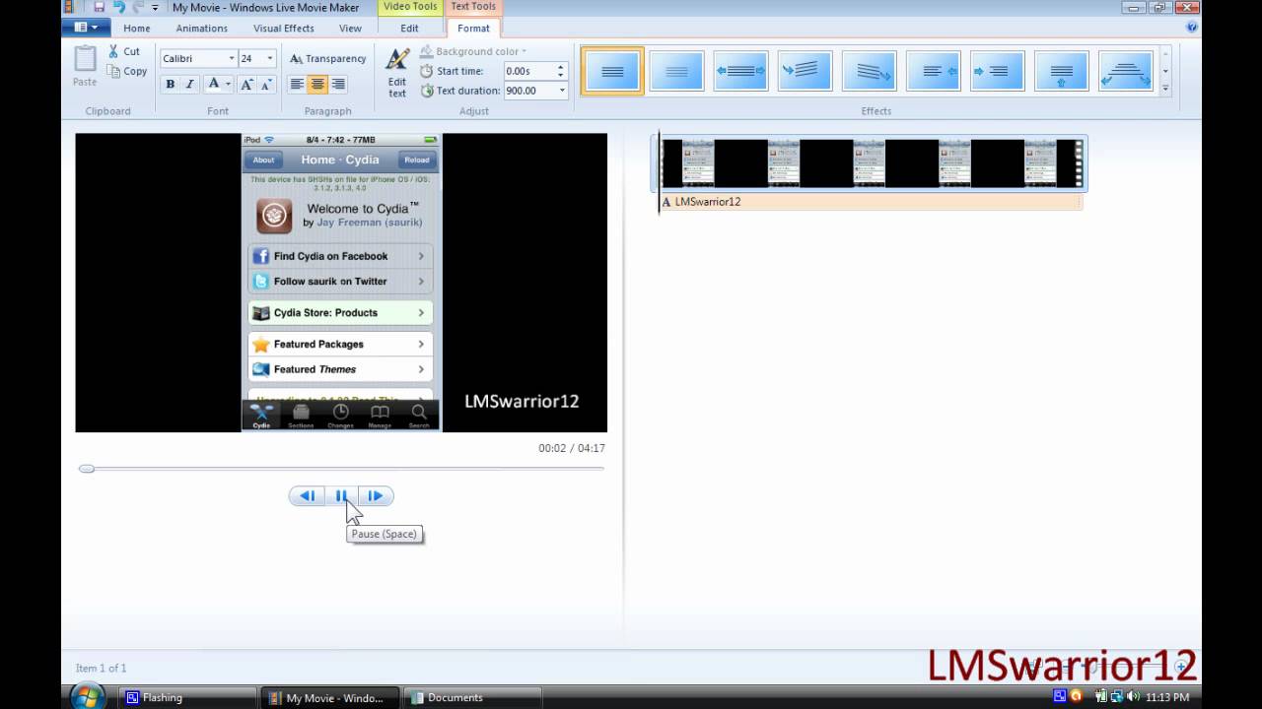Open the Movie Maker application menu
The height and width of the screenshot is (709, 1262).
click(86, 28)
